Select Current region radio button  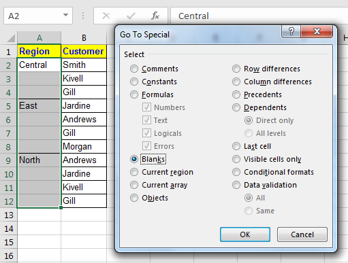point(134,172)
